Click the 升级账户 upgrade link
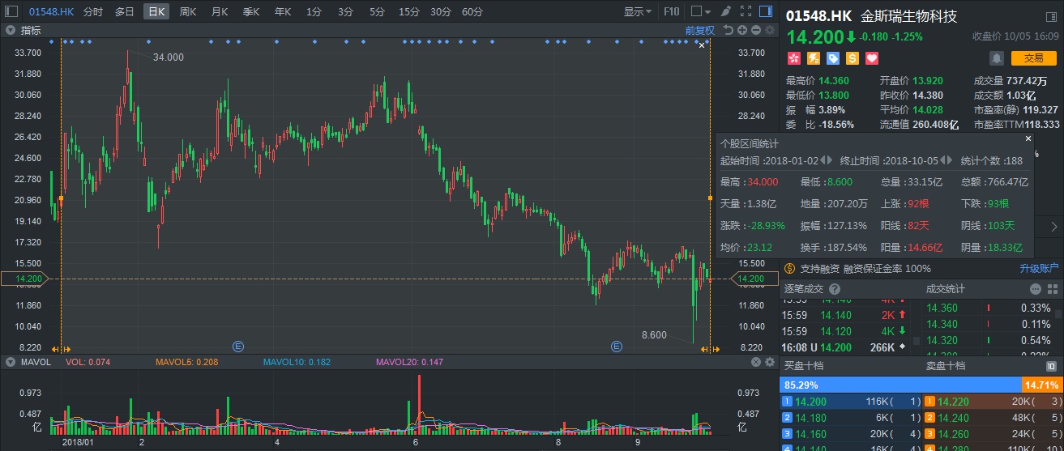Image resolution: width=1064 pixels, height=451 pixels. 1038,268
